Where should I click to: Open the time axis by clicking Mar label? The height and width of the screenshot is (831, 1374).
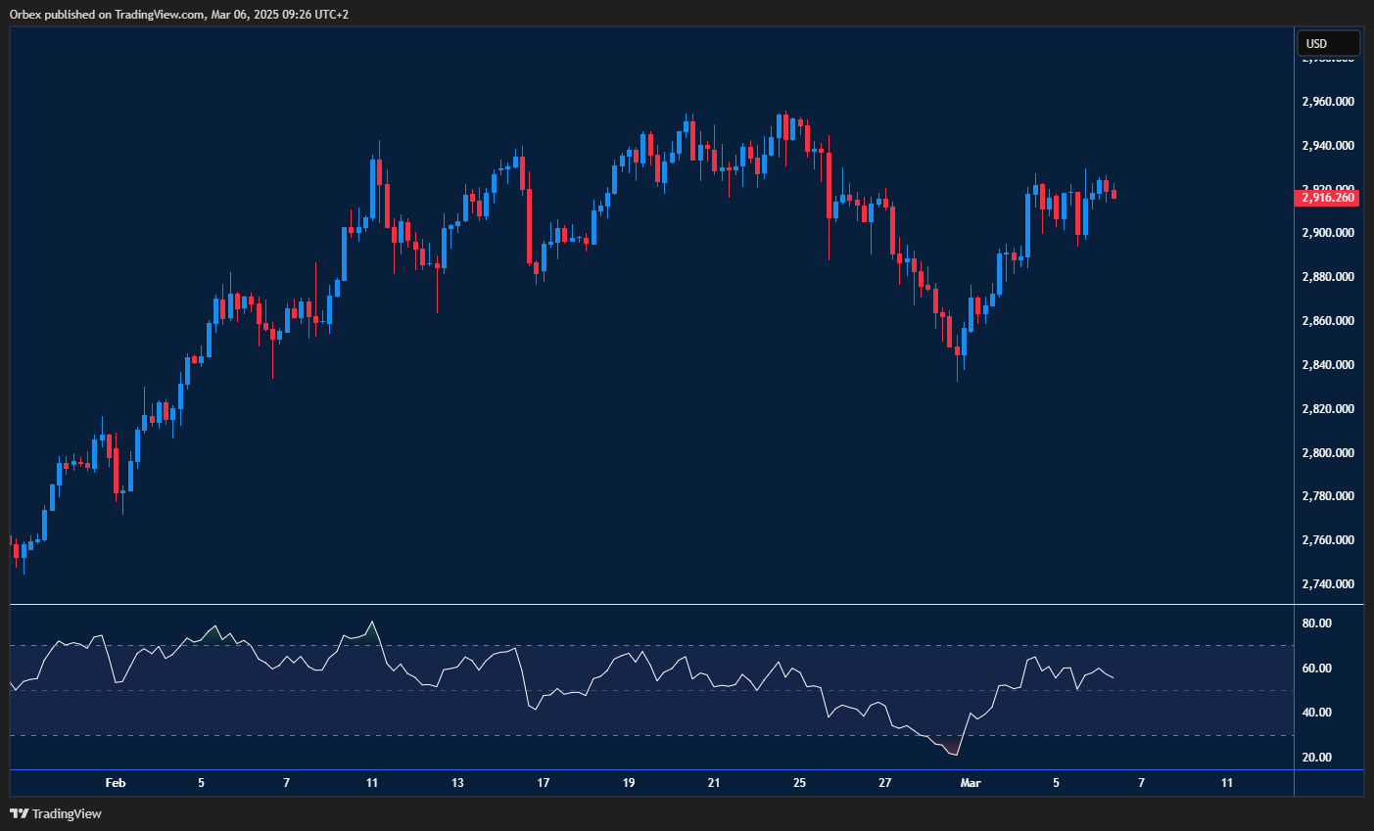point(971,783)
